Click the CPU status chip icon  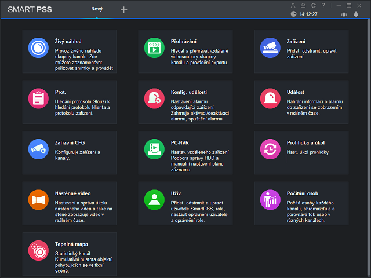tap(344, 14)
